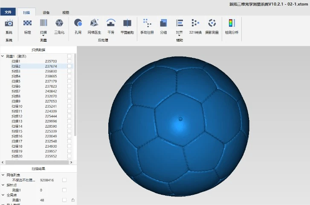Select 测量1 under 探针点
Image resolution: width=310 pixels, height=205 pixels.
coord(16,190)
